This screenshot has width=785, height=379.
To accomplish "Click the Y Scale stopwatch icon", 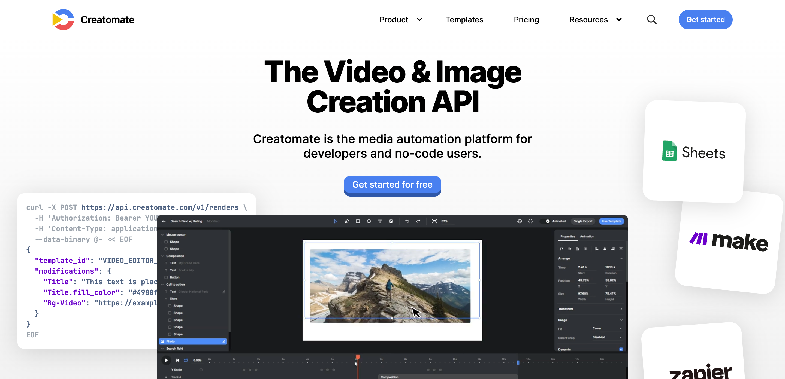I will [x=201, y=370].
